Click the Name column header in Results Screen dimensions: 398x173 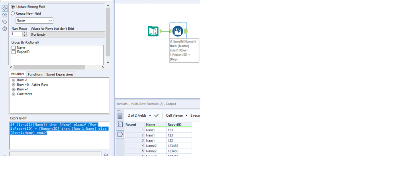(x=156, y=125)
